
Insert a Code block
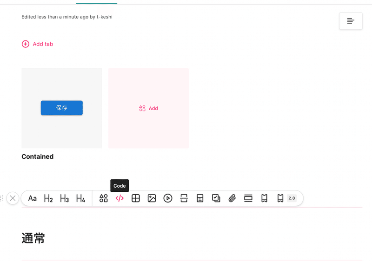click(120, 198)
